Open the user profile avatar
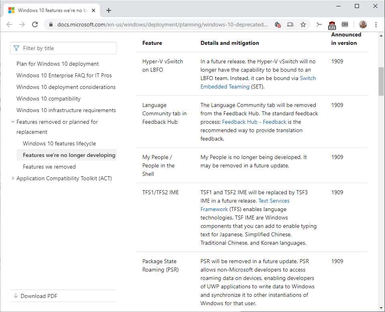385x312 pixels. point(363,24)
